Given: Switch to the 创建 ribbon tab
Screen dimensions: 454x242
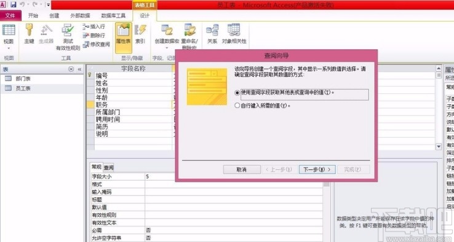Looking at the screenshot, I should pos(54,15).
